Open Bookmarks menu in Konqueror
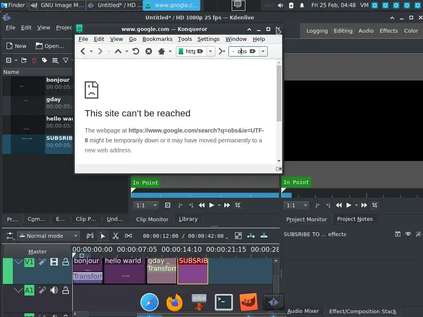423x317 pixels. click(x=157, y=39)
